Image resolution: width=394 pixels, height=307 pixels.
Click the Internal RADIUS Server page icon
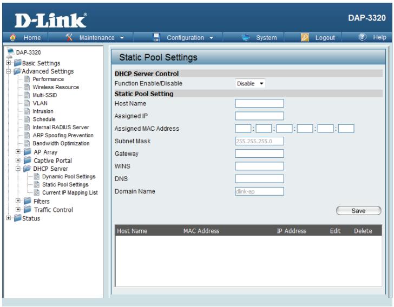[x=27, y=127]
